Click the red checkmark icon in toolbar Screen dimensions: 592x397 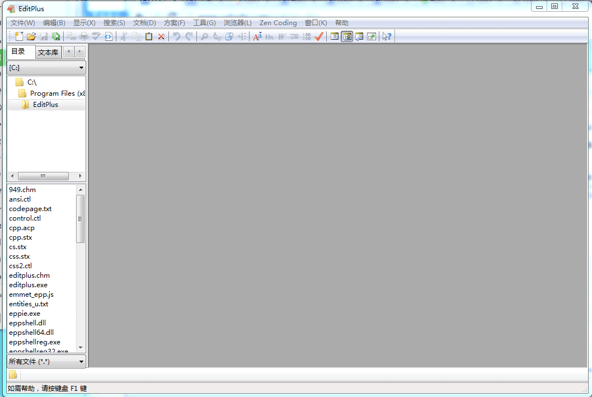point(319,36)
